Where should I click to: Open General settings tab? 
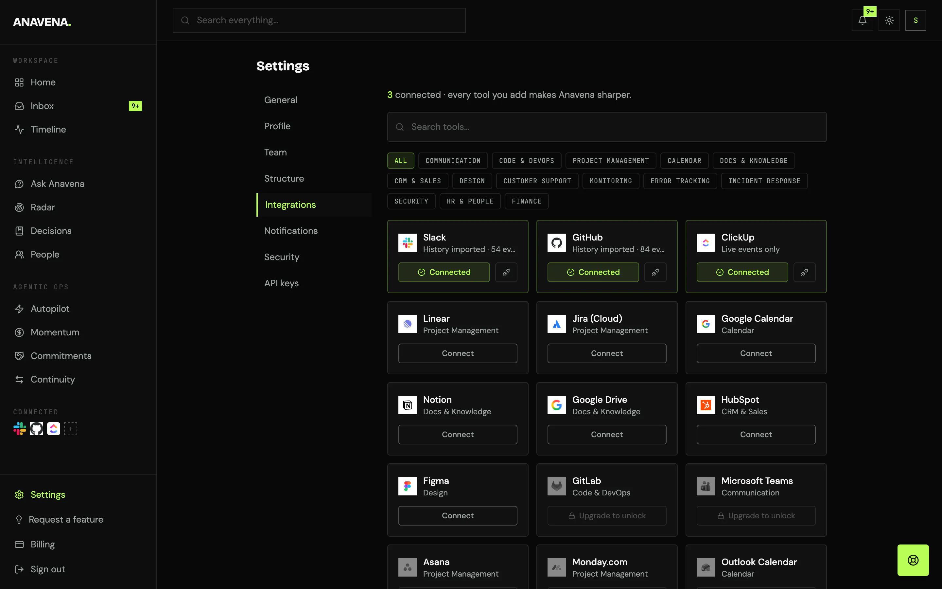point(314,100)
